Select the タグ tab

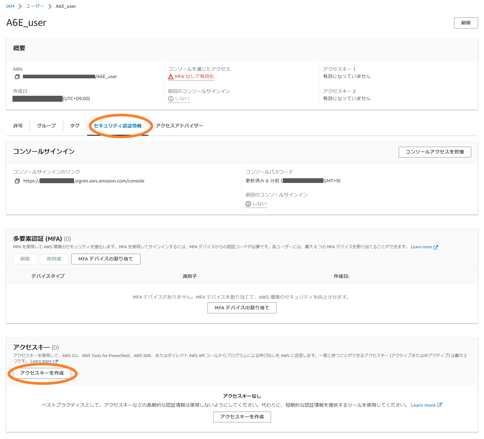tap(75, 126)
